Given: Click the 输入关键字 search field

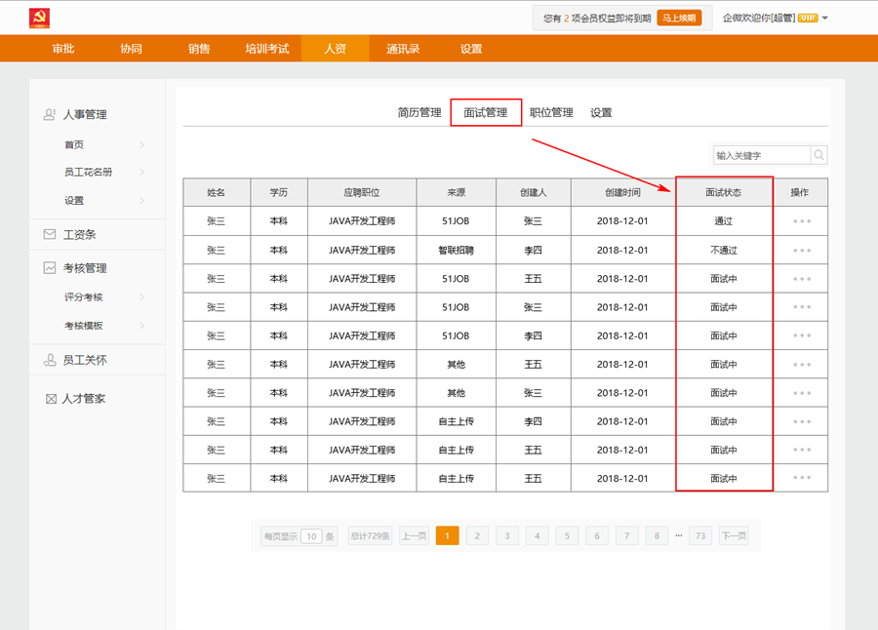Looking at the screenshot, I should click(x=761, y=155).
